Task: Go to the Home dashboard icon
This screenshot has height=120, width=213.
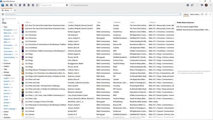Action: coord(7,5)
